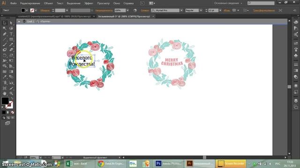
Task: Select the Eyedropper tool
Action: pyautogui.click(x=5, y=77)
